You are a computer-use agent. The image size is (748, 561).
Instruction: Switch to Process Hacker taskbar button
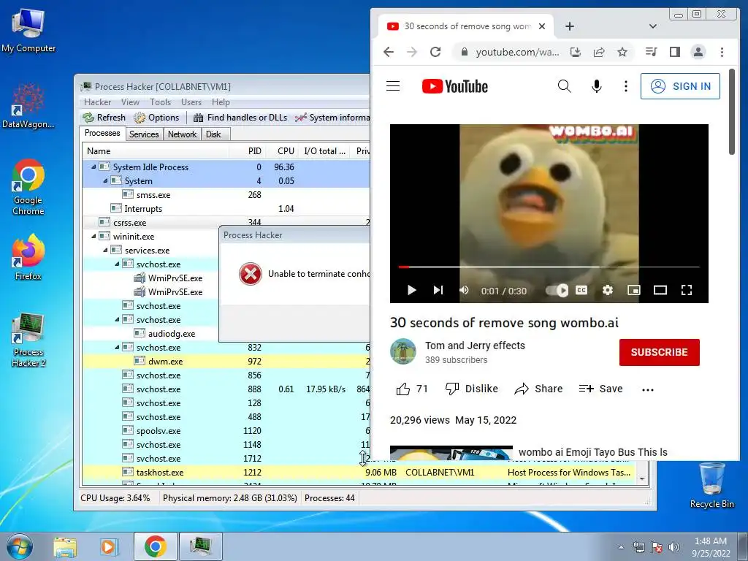[200, 546]
